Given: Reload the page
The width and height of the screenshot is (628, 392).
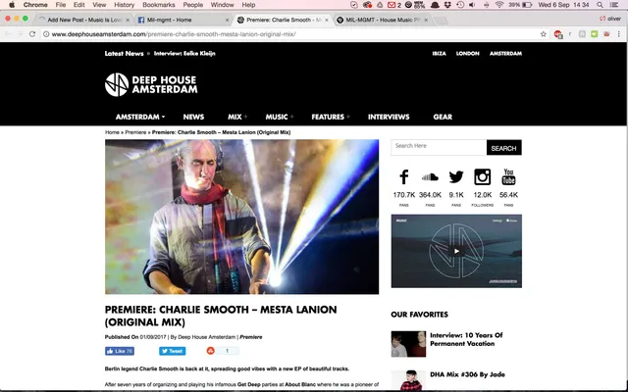Looking at the screenshot, I should [32, 34].
